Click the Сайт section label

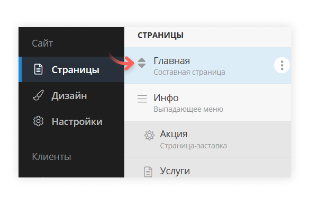coord(42,43)
